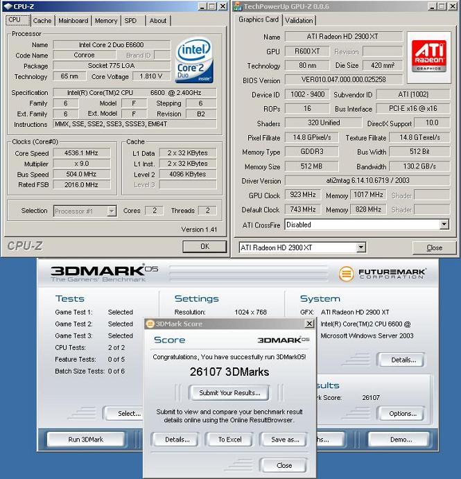
Task: Click Run 3DMark button
Action: click(x=86, y=439)
